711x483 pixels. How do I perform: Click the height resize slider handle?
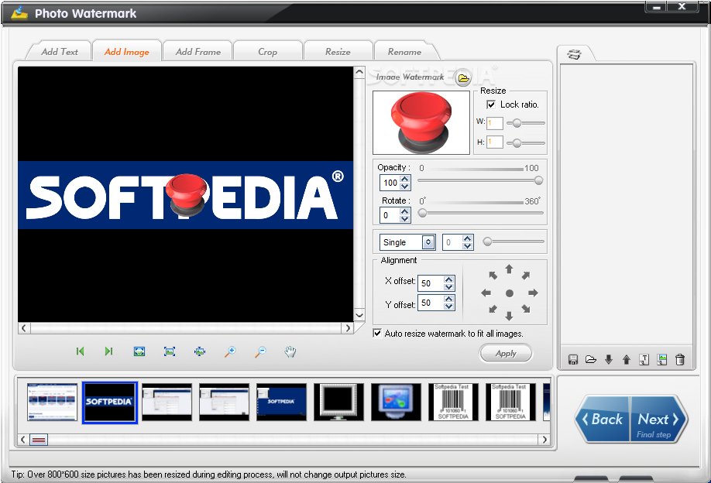tap(517, 143)
